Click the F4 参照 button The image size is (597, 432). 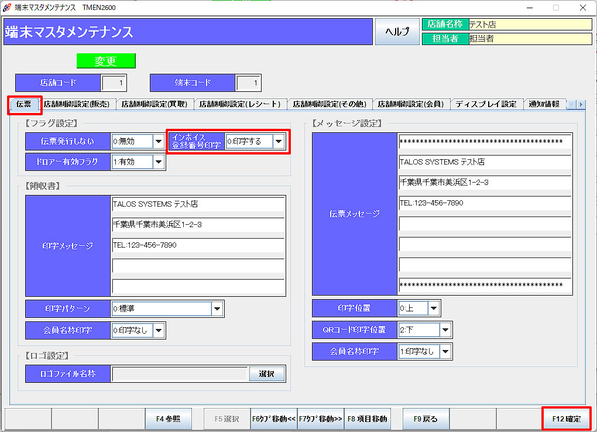coord(168,419)
